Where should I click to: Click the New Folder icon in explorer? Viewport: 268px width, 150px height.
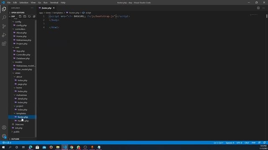pos(25,17)
